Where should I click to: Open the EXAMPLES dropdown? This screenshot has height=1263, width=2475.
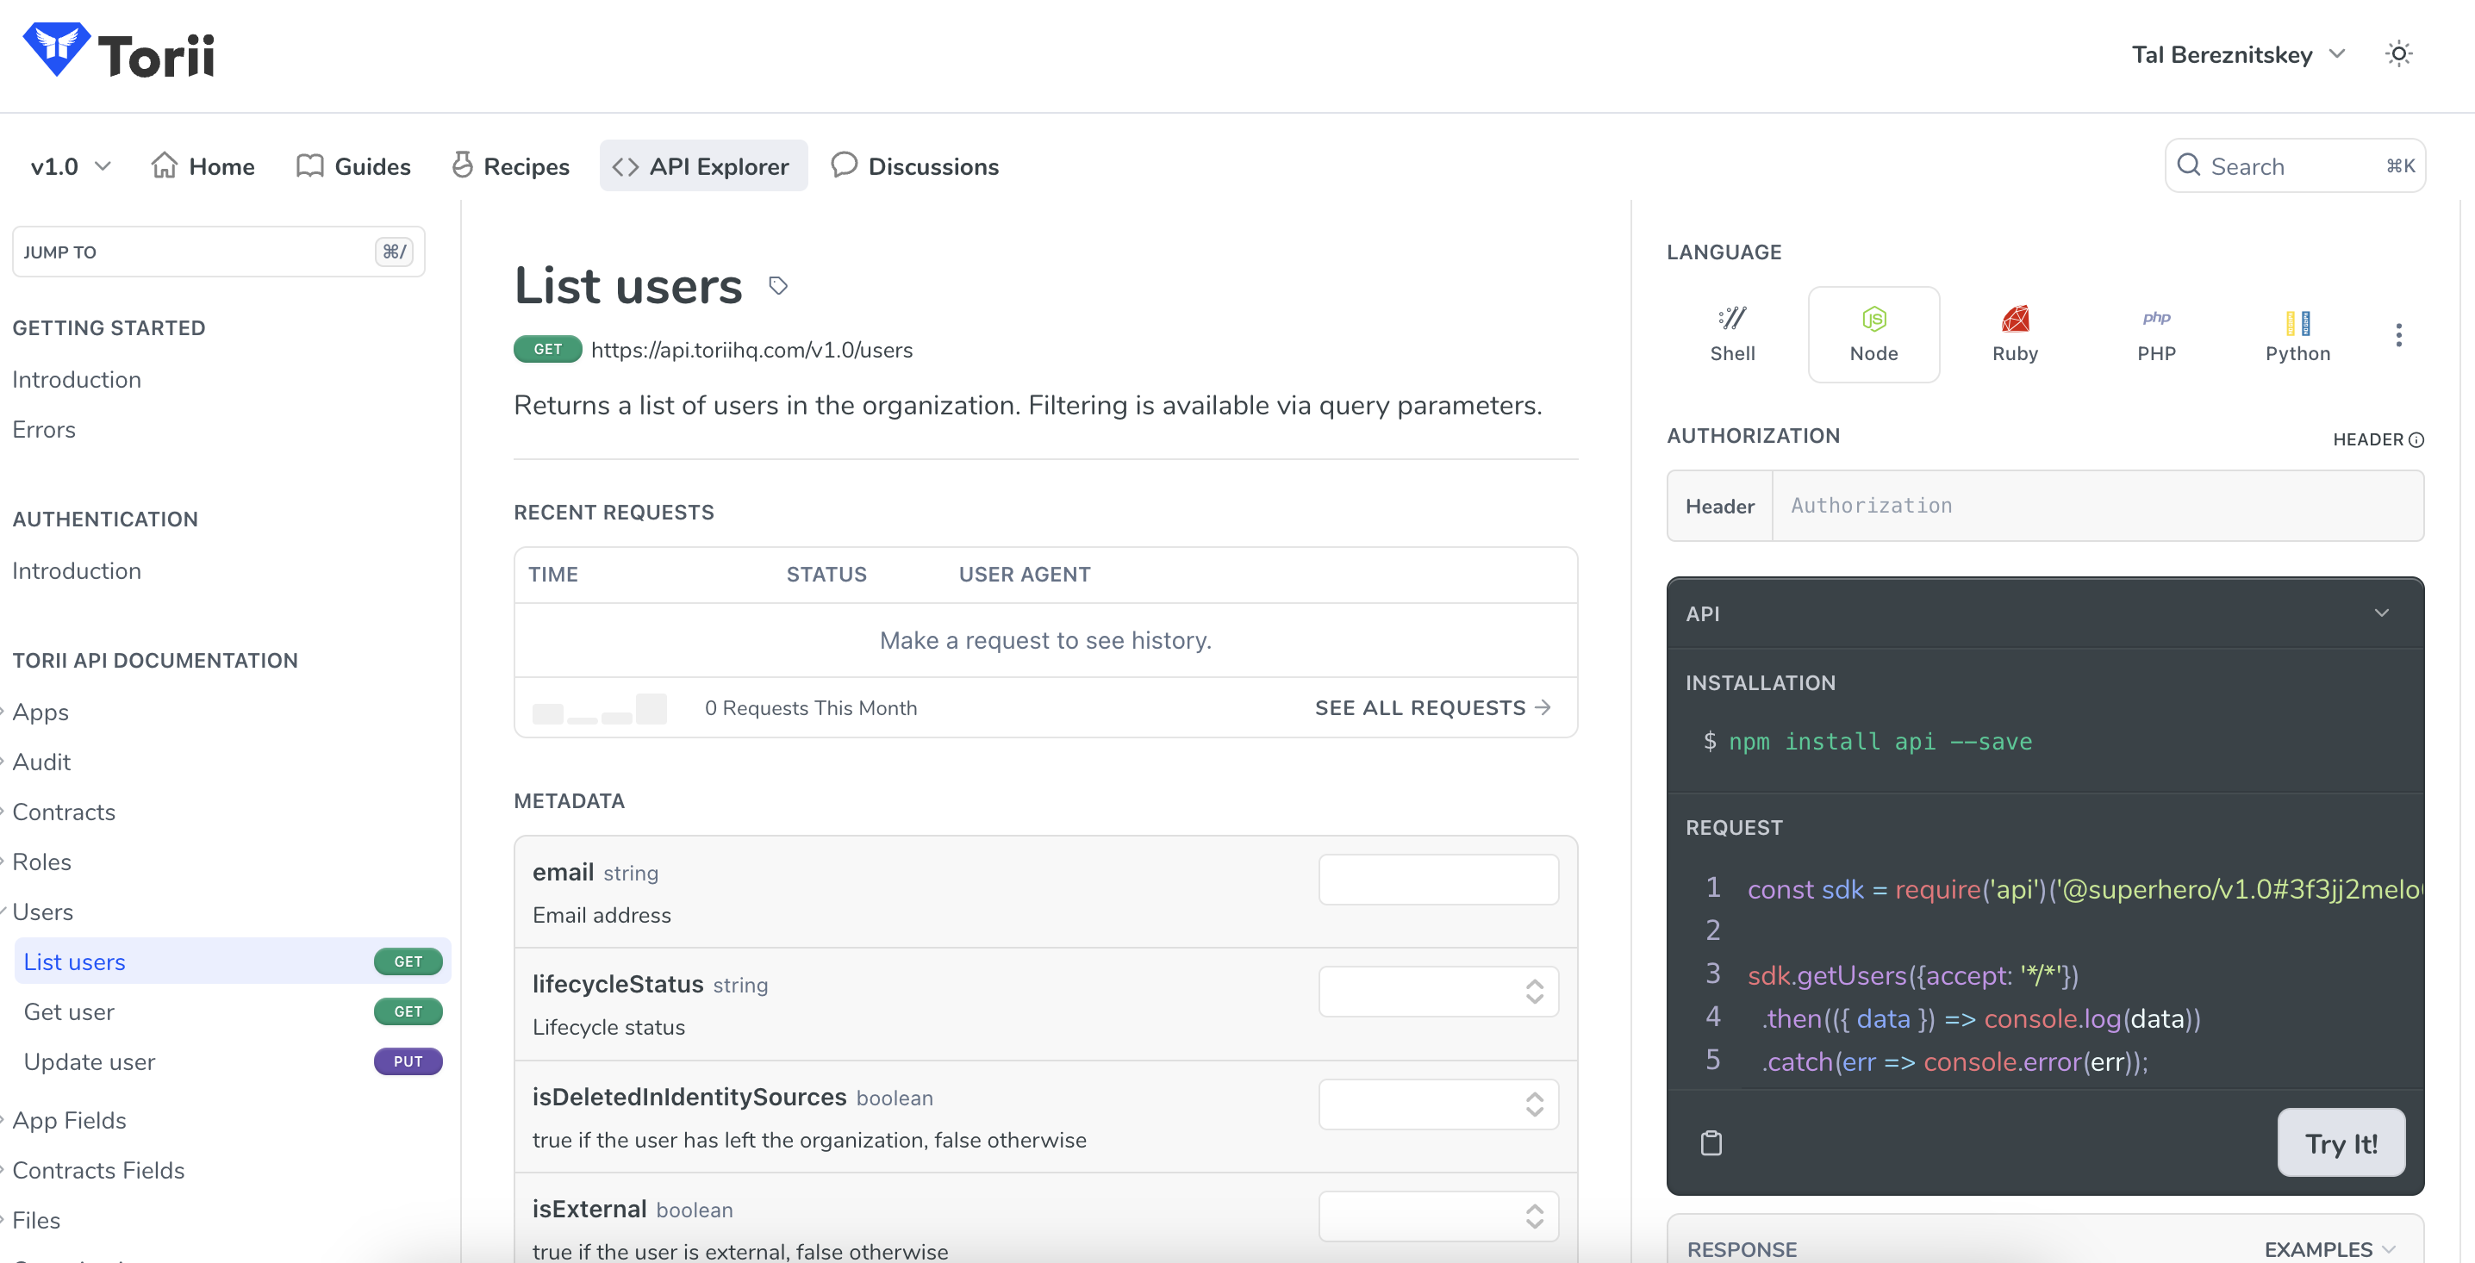(x=2329, y=1248)
